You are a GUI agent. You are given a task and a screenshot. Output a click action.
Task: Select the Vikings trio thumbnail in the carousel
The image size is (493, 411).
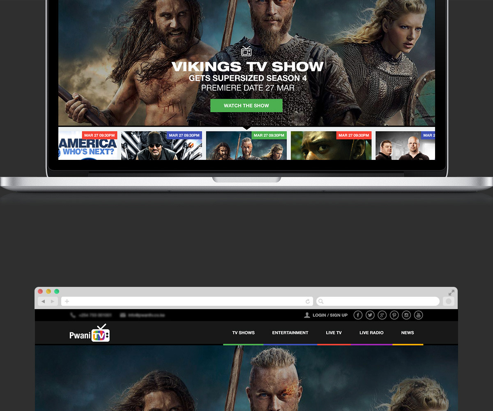tap(246, 145)
